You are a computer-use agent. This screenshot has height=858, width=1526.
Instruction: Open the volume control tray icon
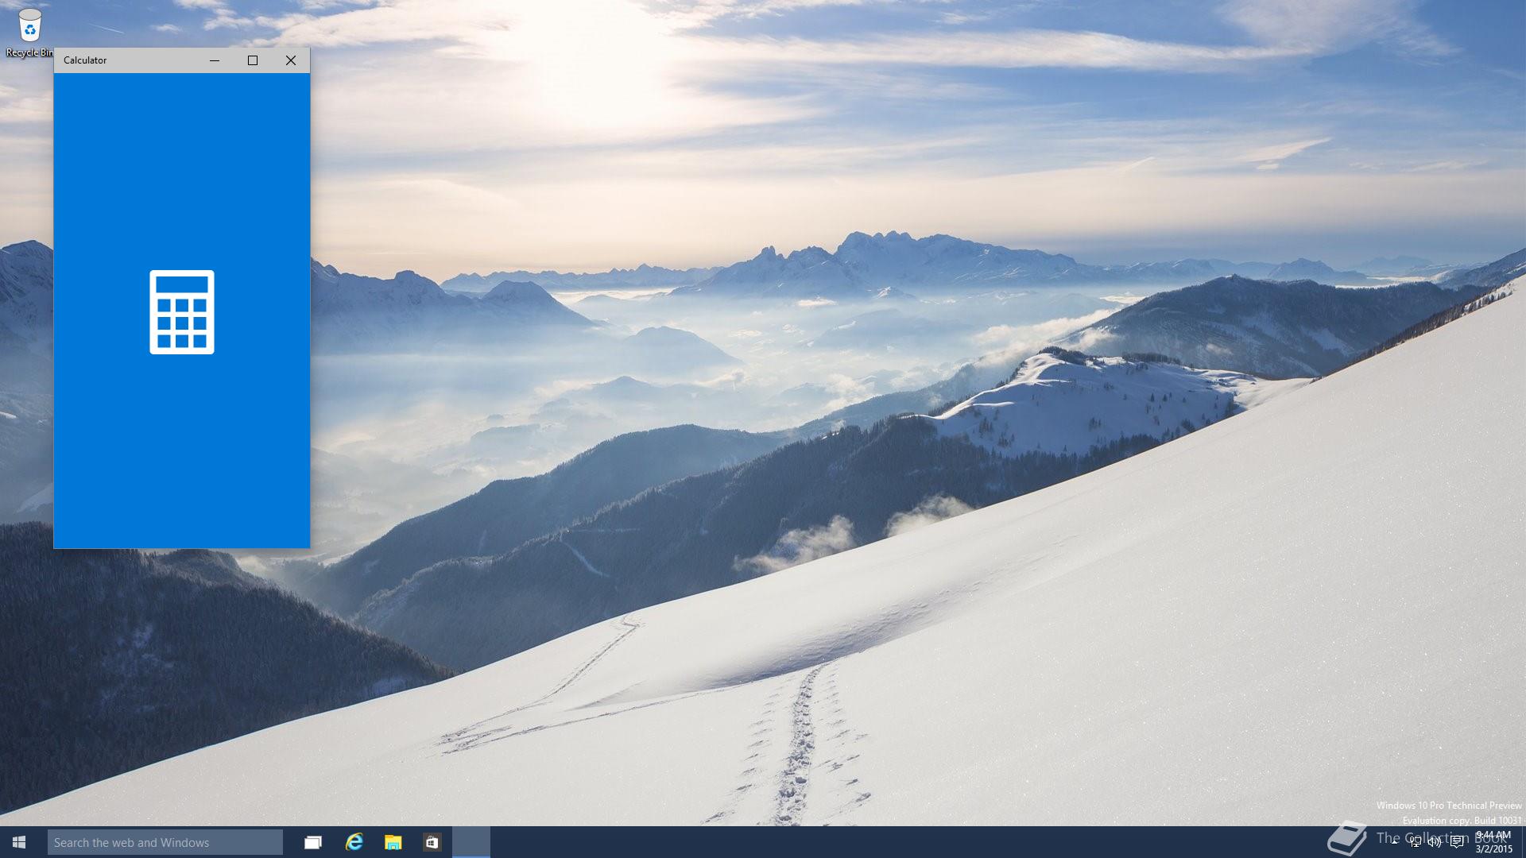click(1435, 842)
